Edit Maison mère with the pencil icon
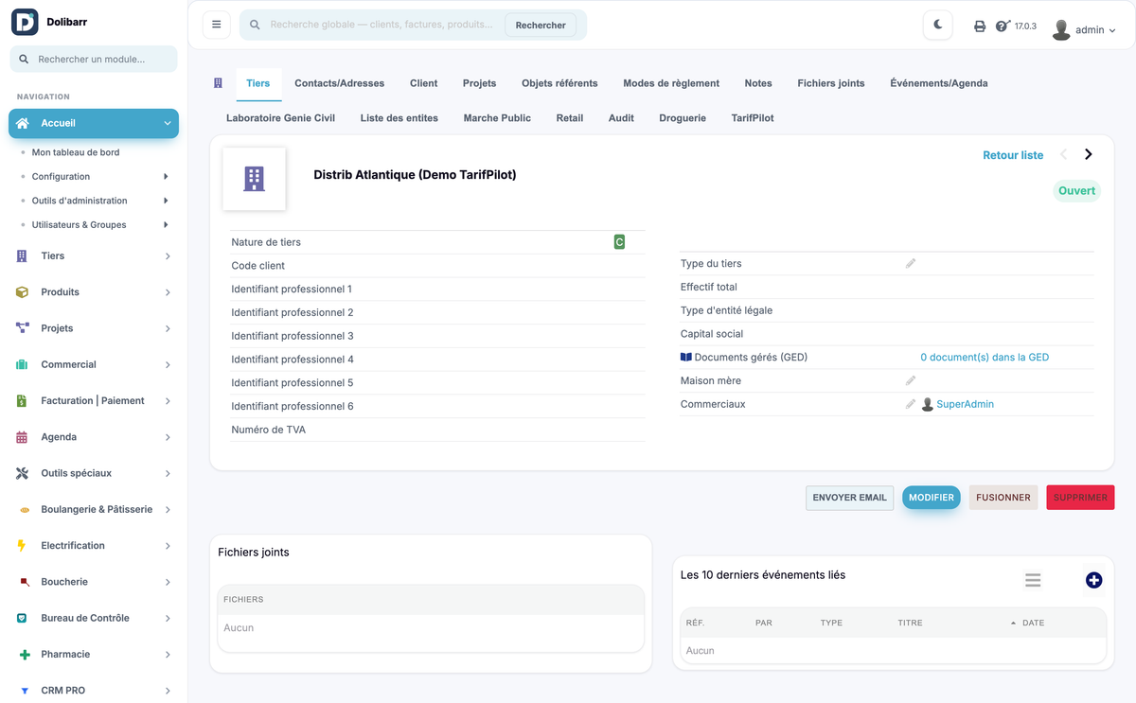The height and width of the screenshot is (703, 1136). coord(911,380)
